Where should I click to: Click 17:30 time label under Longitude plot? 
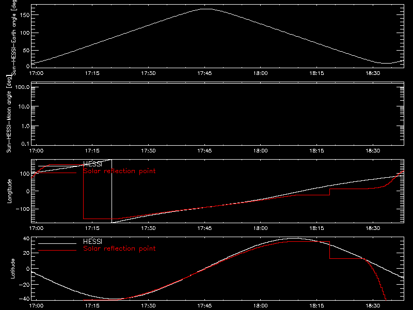coord(148,228)
